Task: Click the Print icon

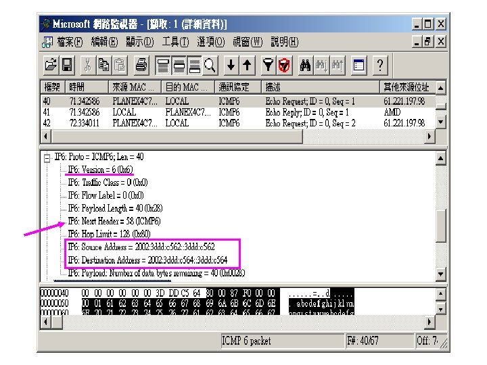Action: point(141,65)
